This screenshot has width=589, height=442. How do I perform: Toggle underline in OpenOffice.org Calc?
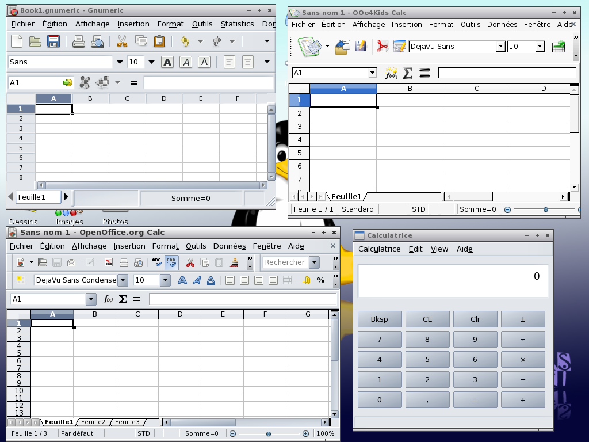[x=211, y=280]
